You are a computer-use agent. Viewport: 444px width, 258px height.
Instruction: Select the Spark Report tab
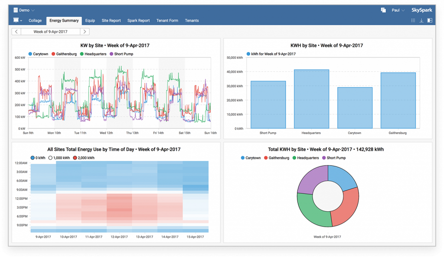[x=138, y=20]
